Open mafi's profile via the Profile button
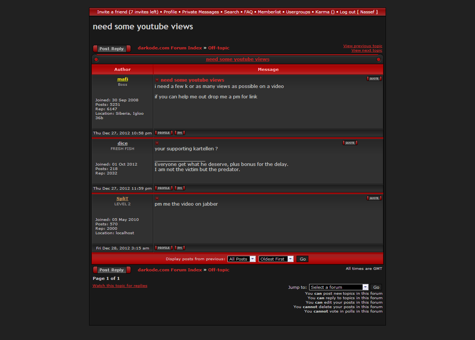 pos(164,133)
